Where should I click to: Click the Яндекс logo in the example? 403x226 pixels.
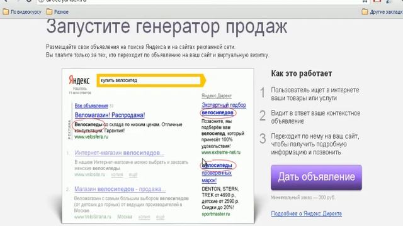[x=79, y=80]
